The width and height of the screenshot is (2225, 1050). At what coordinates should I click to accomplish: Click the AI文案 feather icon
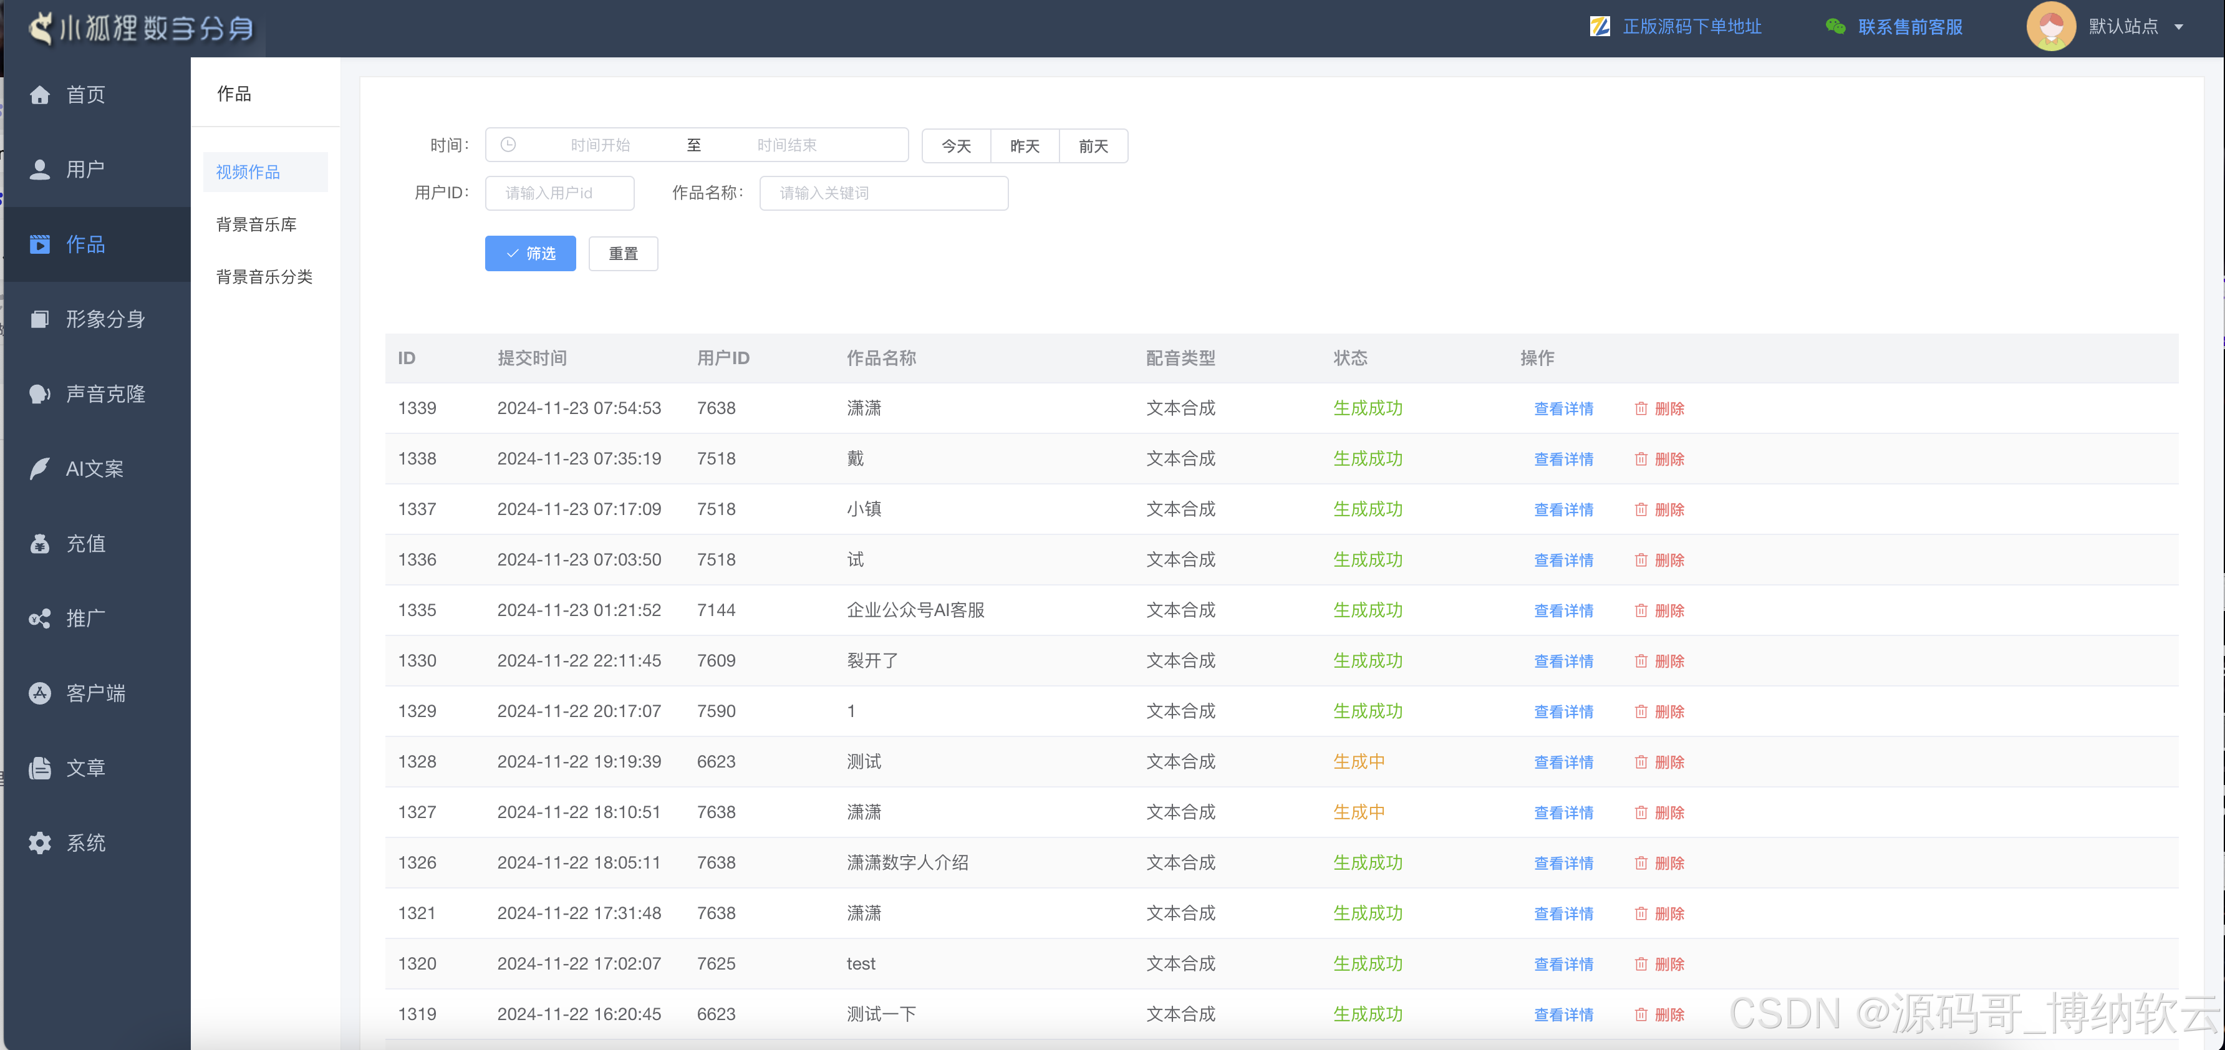40,469
